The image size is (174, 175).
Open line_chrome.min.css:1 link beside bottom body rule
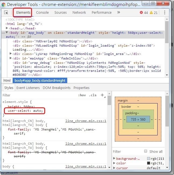click(86, 166)
